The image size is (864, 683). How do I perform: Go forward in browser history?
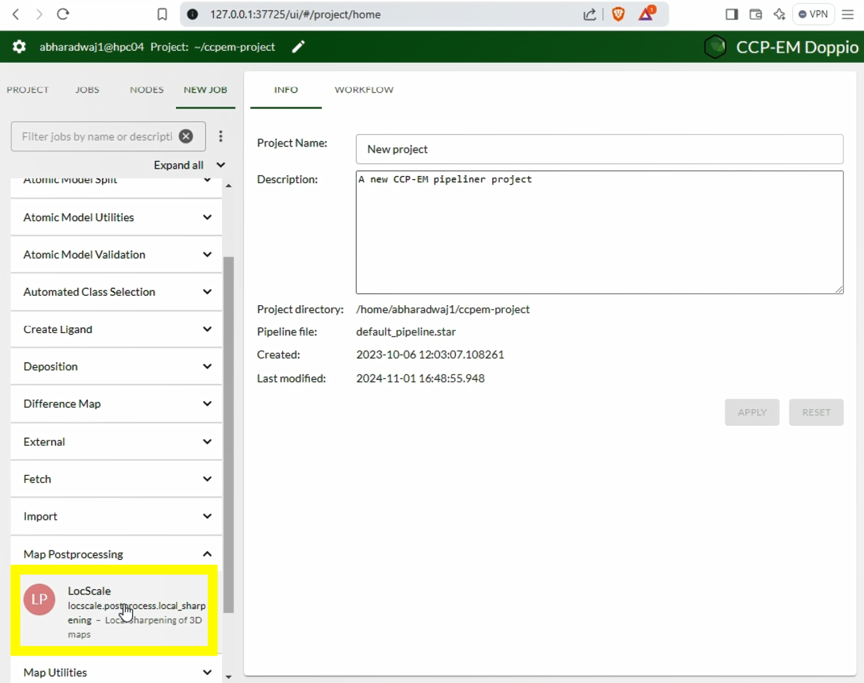click(x=39, y=14)
